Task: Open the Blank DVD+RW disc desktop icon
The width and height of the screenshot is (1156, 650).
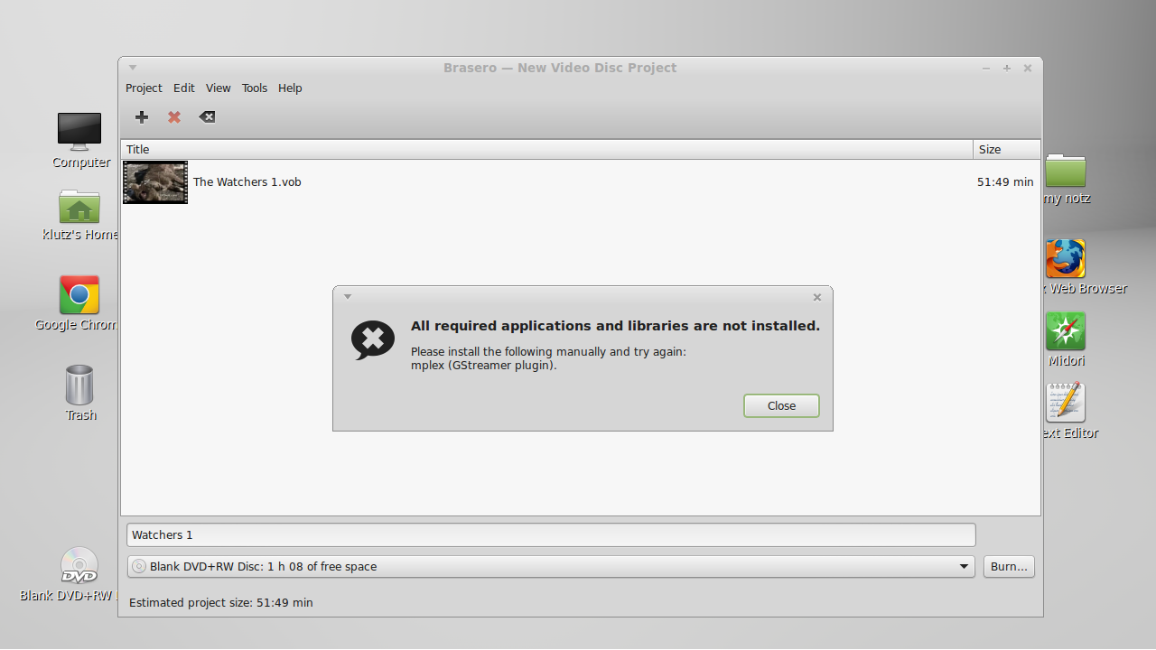Action: pos(79,565)
